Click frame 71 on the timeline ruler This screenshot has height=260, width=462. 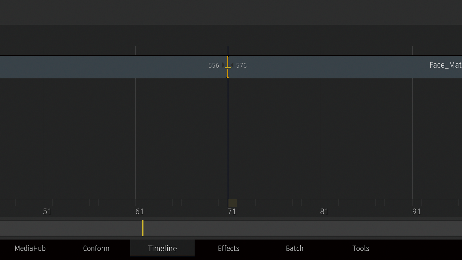pyautogui.click(x=232, y=212)
